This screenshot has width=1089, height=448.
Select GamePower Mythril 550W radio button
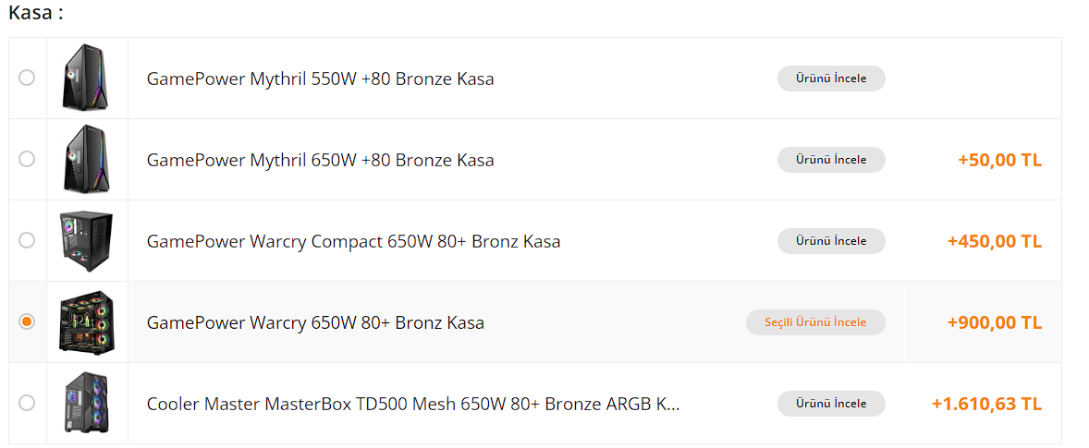click(x=27, y=78)
